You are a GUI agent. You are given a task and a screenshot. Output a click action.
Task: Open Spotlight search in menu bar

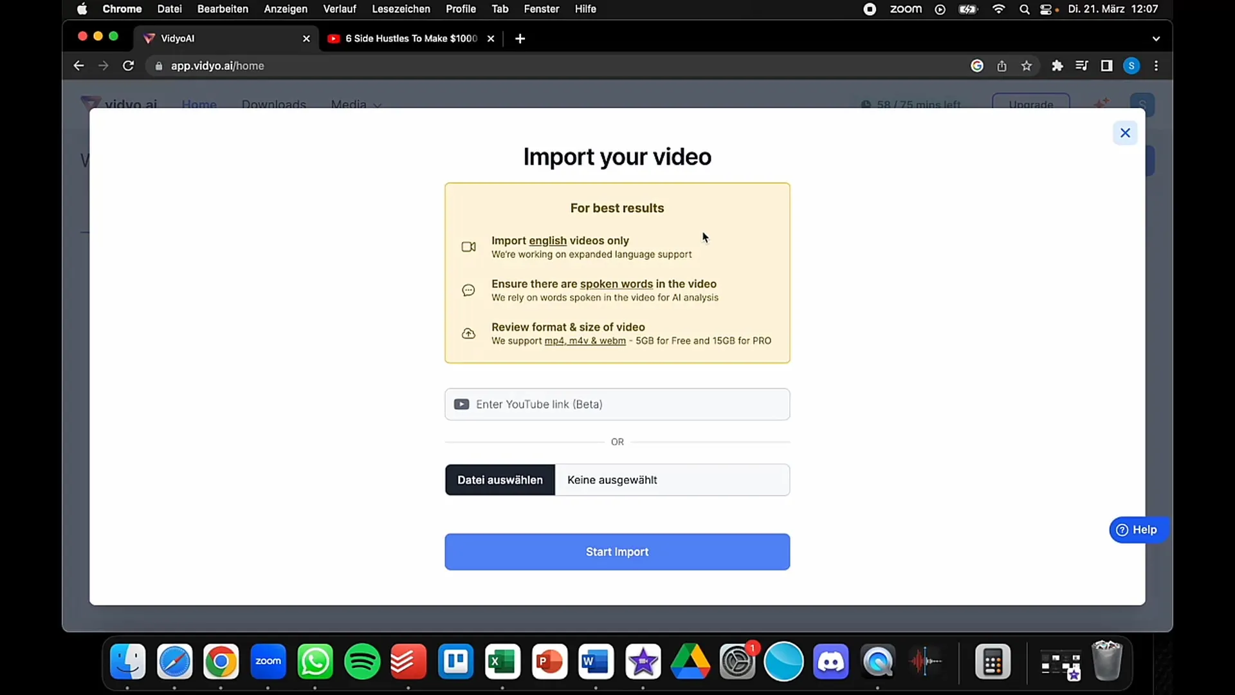click(x=1024, y=9)
